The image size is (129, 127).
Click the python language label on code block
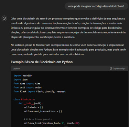click(x=17, y=68)
